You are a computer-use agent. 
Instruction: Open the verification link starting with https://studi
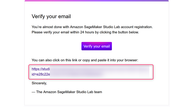coord(40,69)
